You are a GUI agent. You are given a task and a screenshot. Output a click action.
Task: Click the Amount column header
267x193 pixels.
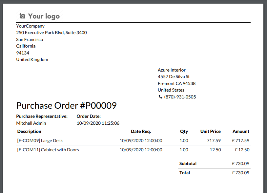(241, 131)
